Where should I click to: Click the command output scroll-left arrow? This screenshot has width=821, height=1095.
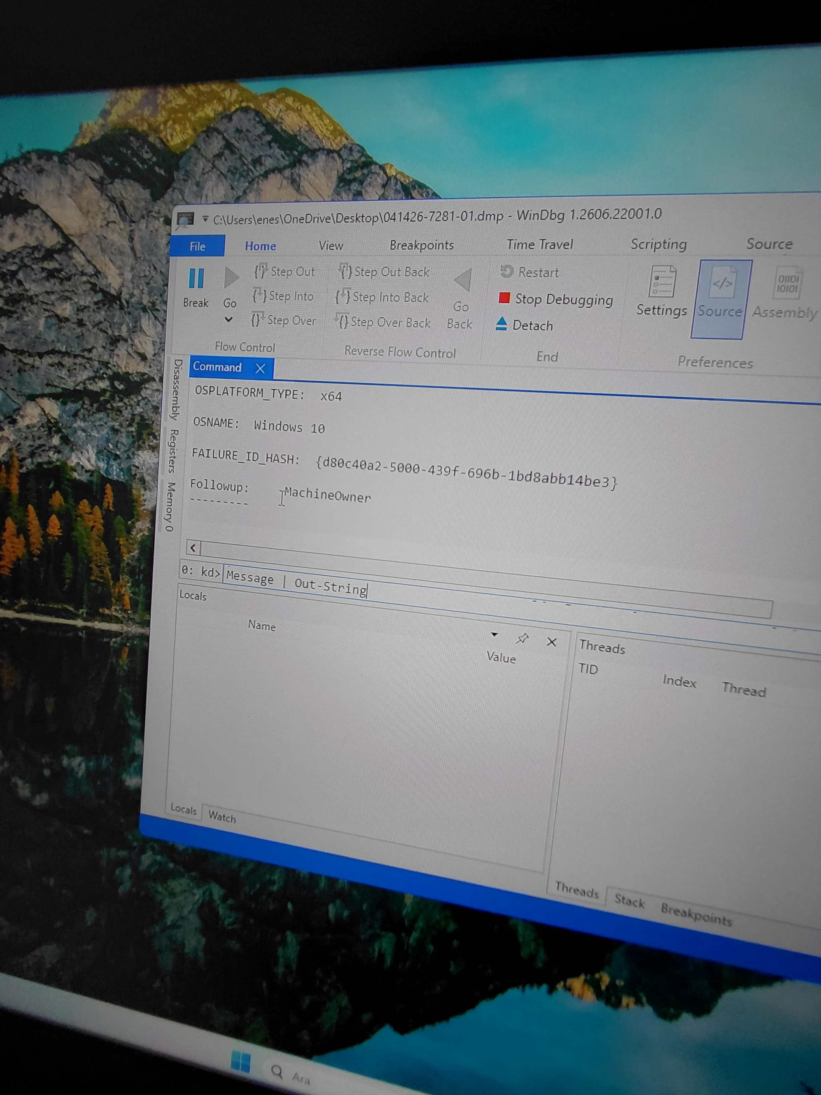tap(194, 547)
